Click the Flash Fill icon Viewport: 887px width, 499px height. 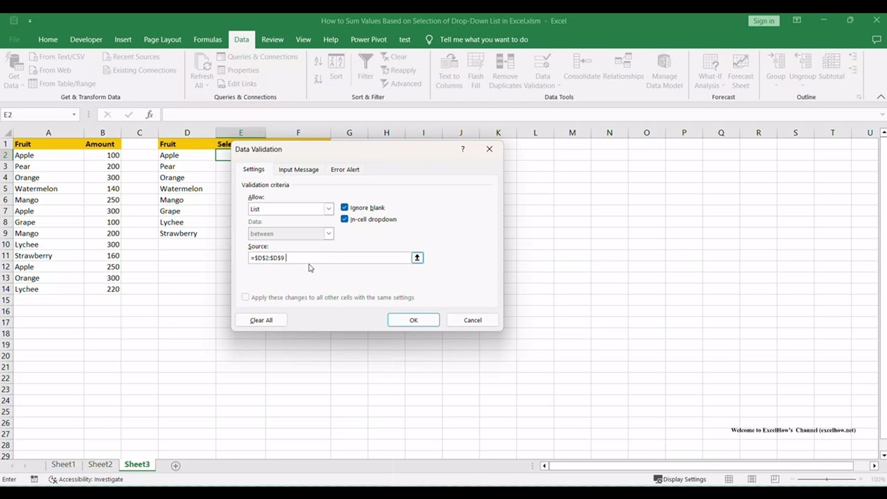[x=475, y=62]
